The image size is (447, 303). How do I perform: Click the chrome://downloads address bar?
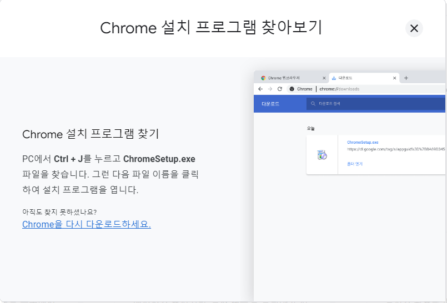tap(366, 89)
